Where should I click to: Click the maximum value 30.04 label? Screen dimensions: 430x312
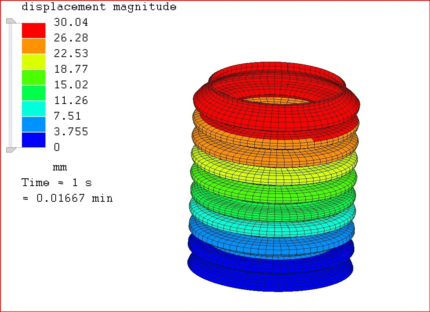71,22
